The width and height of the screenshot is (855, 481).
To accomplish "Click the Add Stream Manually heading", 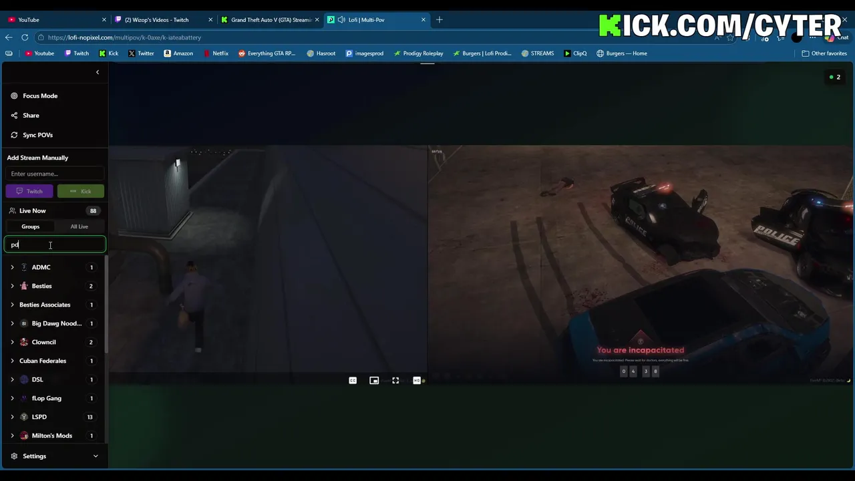I will coord(37,158).
